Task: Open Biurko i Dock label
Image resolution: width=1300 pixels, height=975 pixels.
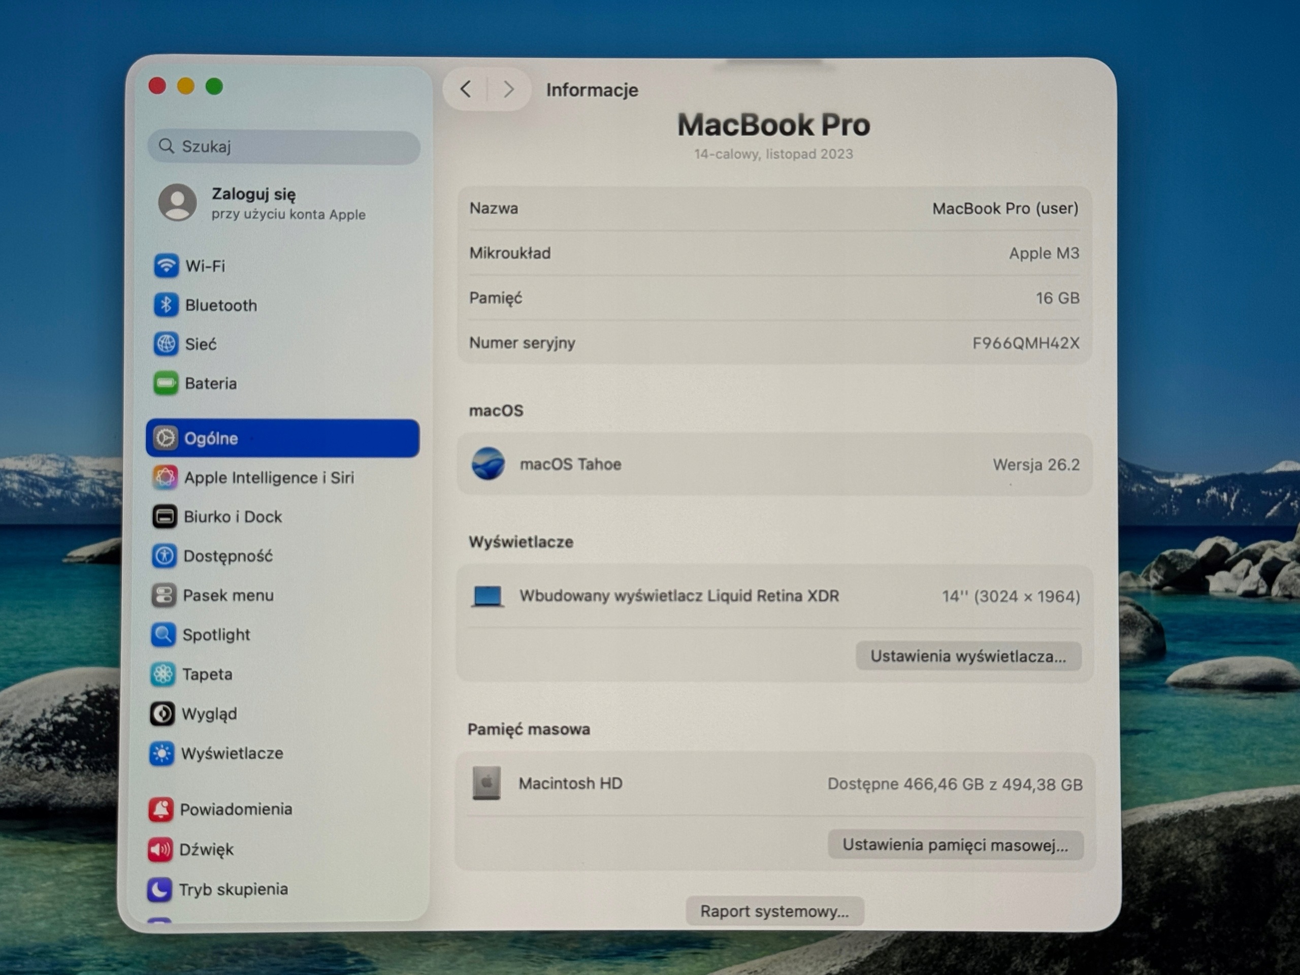Action: (x=233, y=516)
